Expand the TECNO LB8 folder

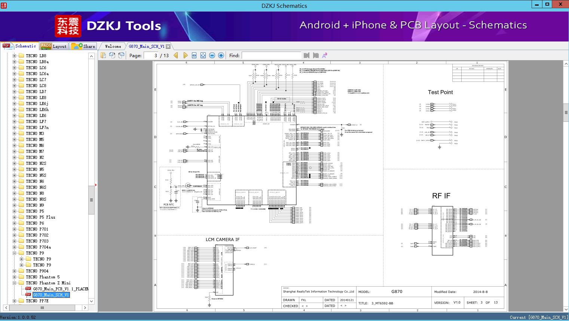pos(15,56)
